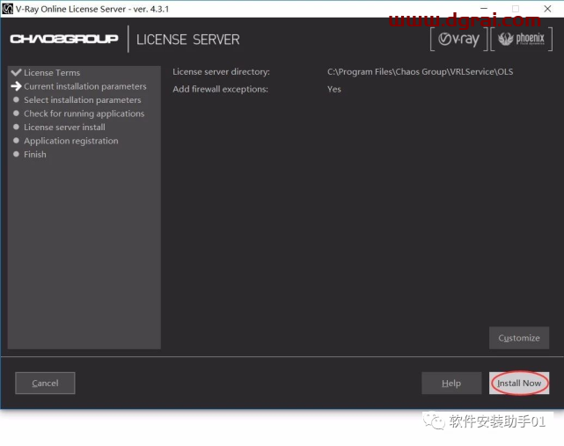Click the OLS install path value
The height and width of the screenshot is (446, 564).
pyautogui.click(x=420, y=72)
